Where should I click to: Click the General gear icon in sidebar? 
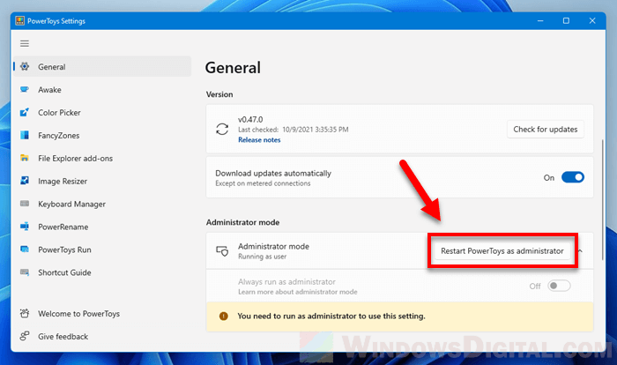click(25, 66)
